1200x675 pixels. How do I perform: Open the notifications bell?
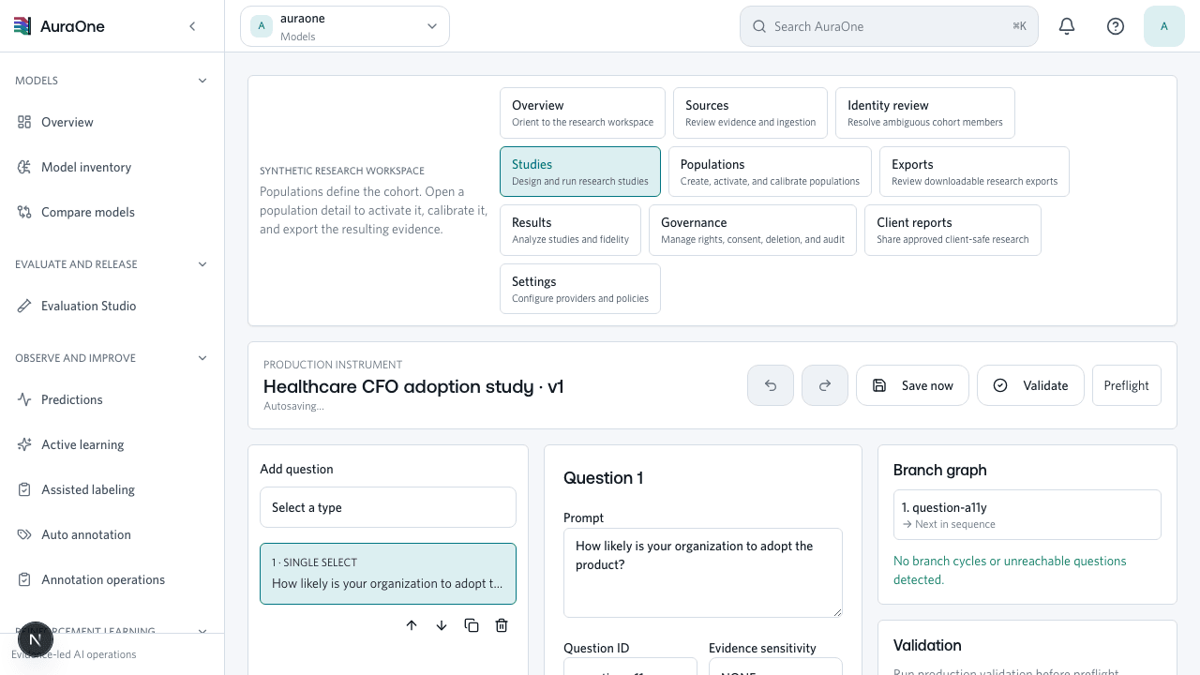pyautogui.click(x=1067, y=26)
